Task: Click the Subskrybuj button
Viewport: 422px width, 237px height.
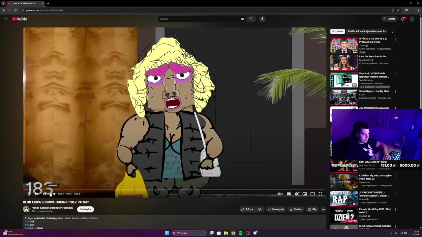Action: pyautogui.click(x=85, y=209)
